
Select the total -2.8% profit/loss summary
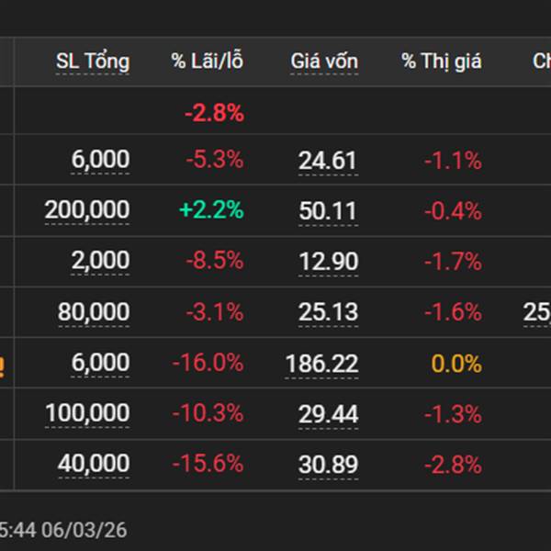214,114
